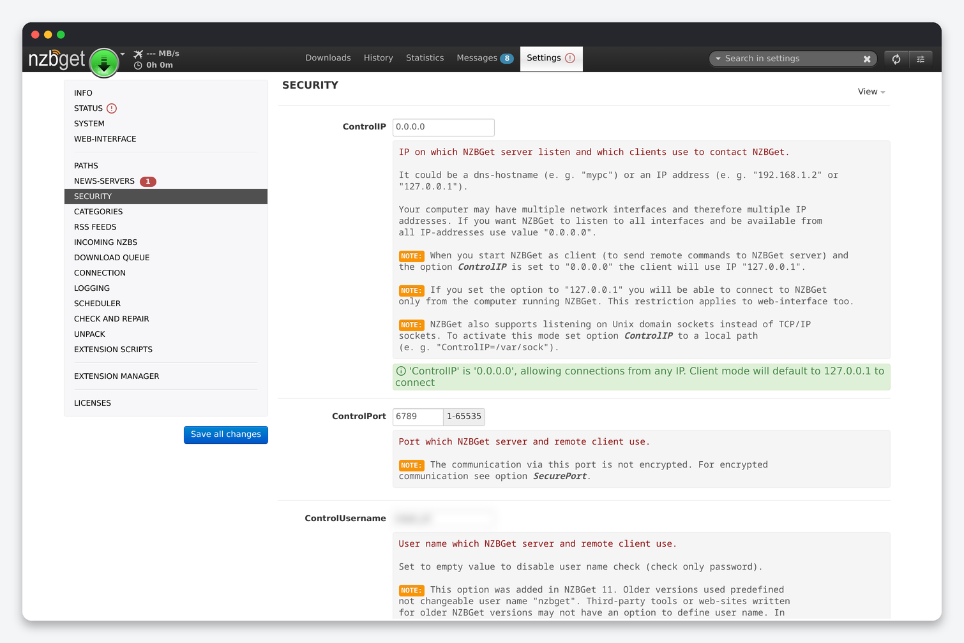Switch to the Downloads tab
This screenshot has width=964, height=643.
coord(328,58)
